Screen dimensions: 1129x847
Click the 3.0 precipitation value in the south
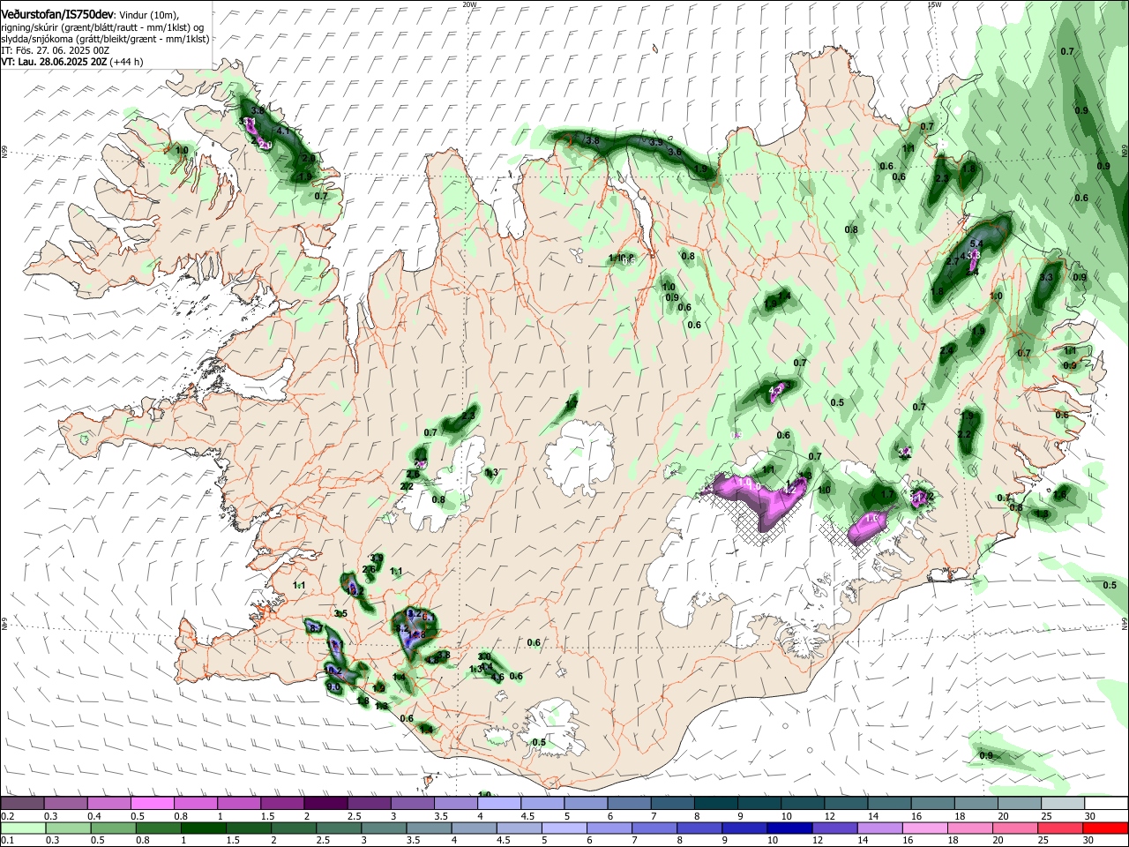(484, 657)
